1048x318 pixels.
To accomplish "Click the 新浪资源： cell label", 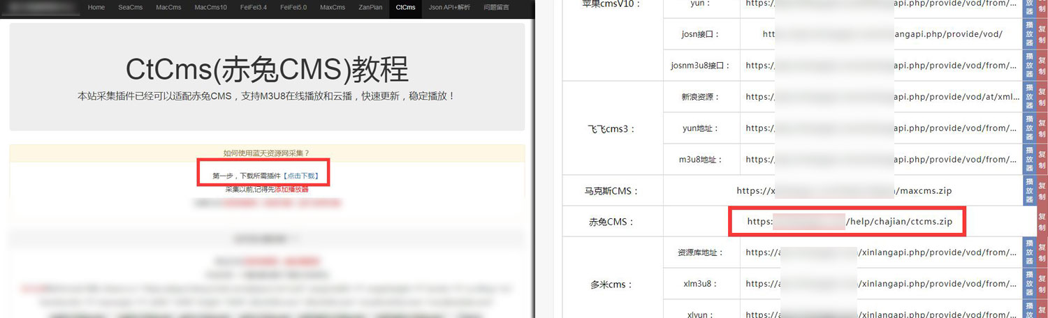I will pos(701,97).
